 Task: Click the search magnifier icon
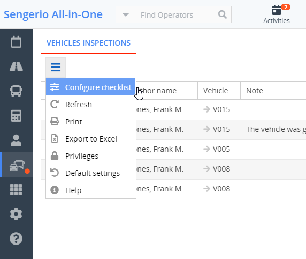[x=223, y=14]
